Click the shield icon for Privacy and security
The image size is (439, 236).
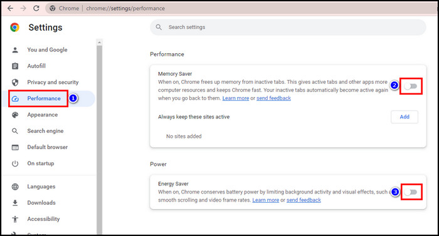click(x=15, y=82)
